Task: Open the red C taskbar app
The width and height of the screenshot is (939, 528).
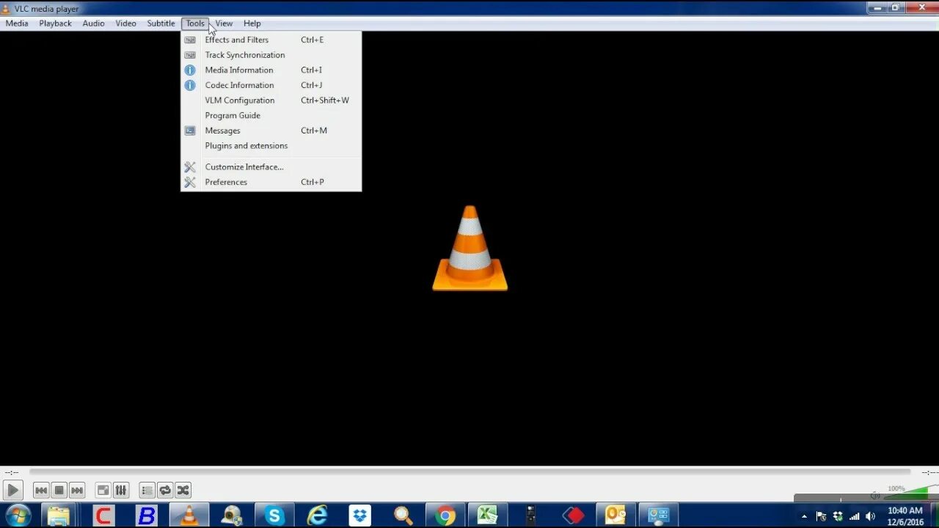Action: pyautogui.click(x=103, y=516)
